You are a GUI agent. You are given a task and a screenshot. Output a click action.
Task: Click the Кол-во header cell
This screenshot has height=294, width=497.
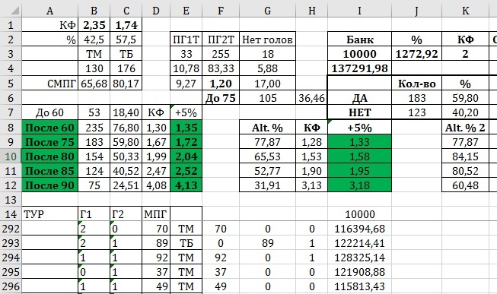tap(416, 84)
